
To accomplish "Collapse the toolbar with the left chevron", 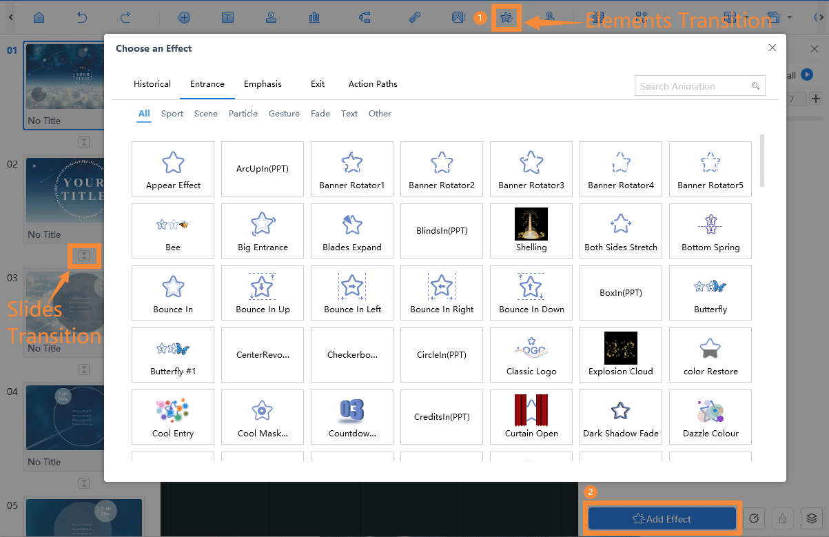I will (10, 17).
